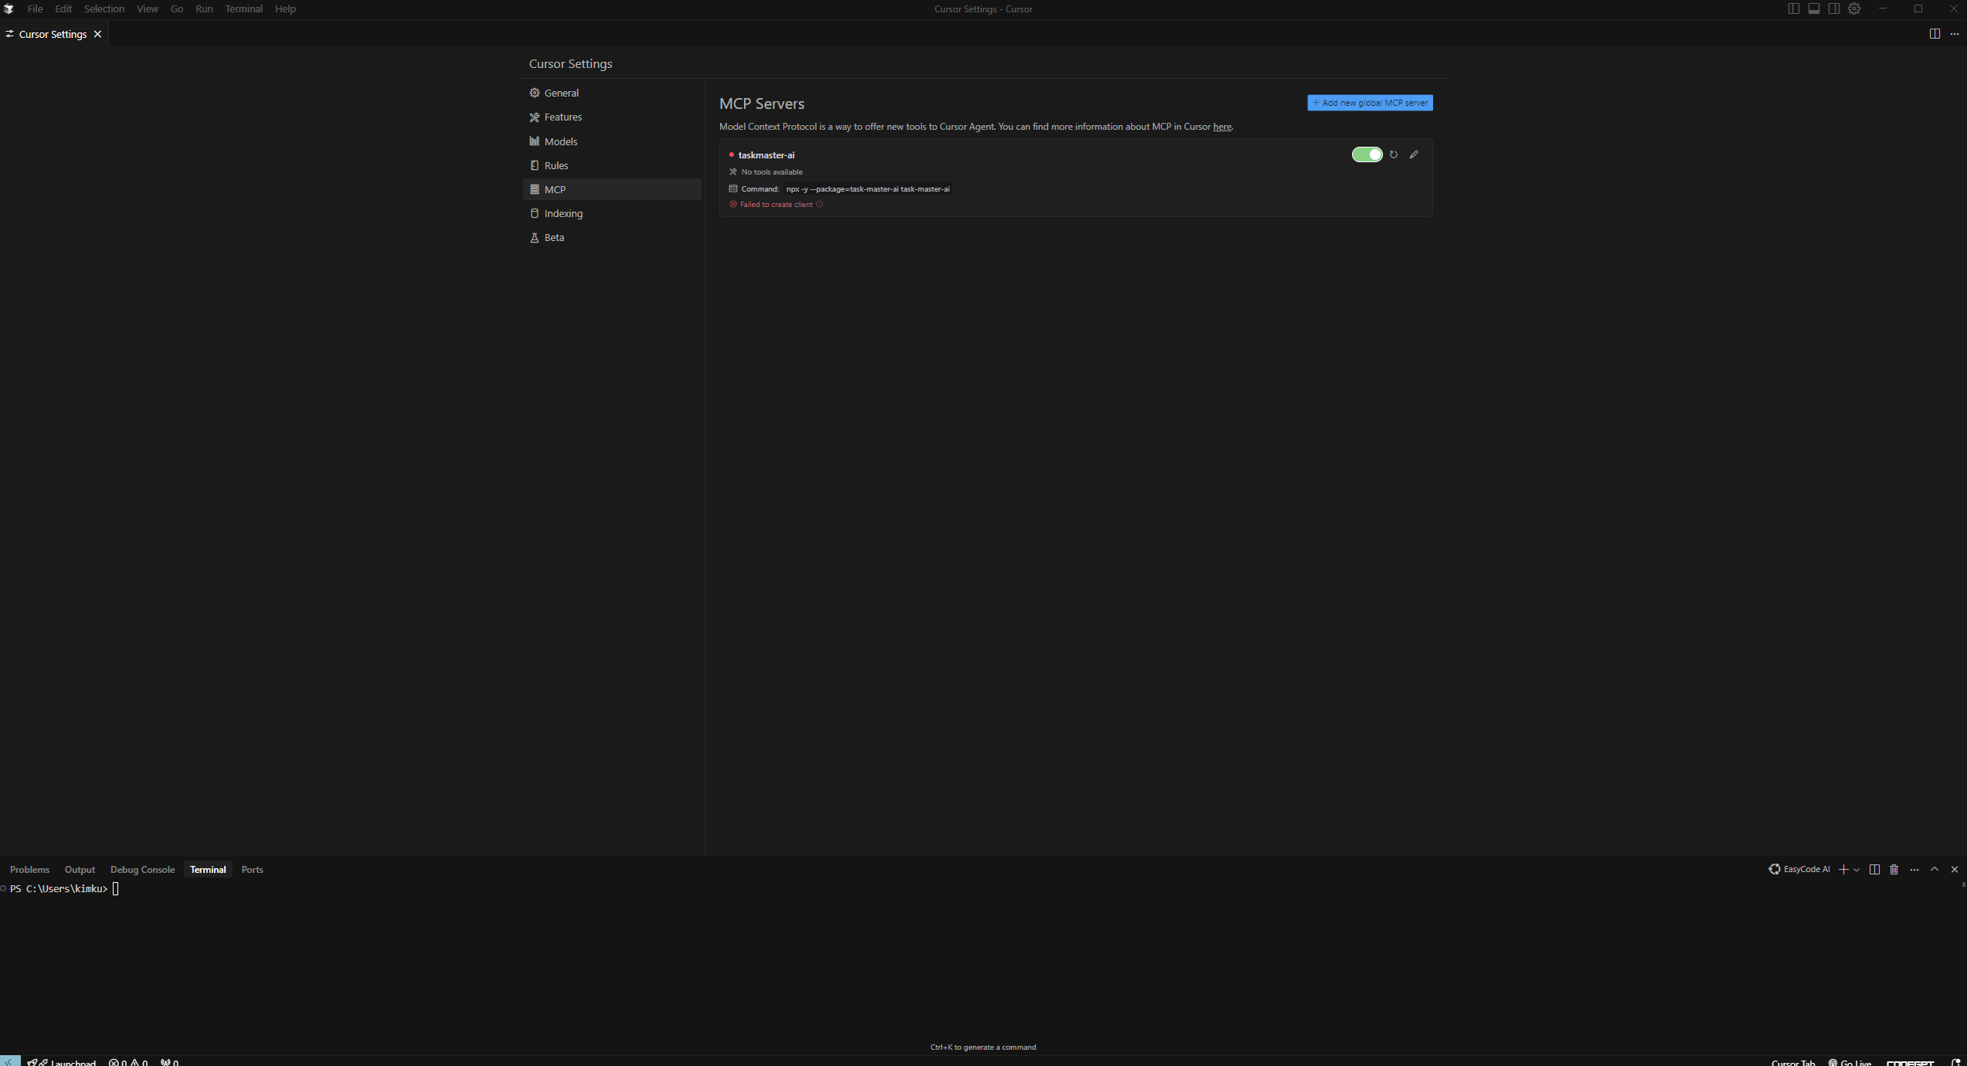Open the File menu
The image size is (1967, 1066).
35,9
